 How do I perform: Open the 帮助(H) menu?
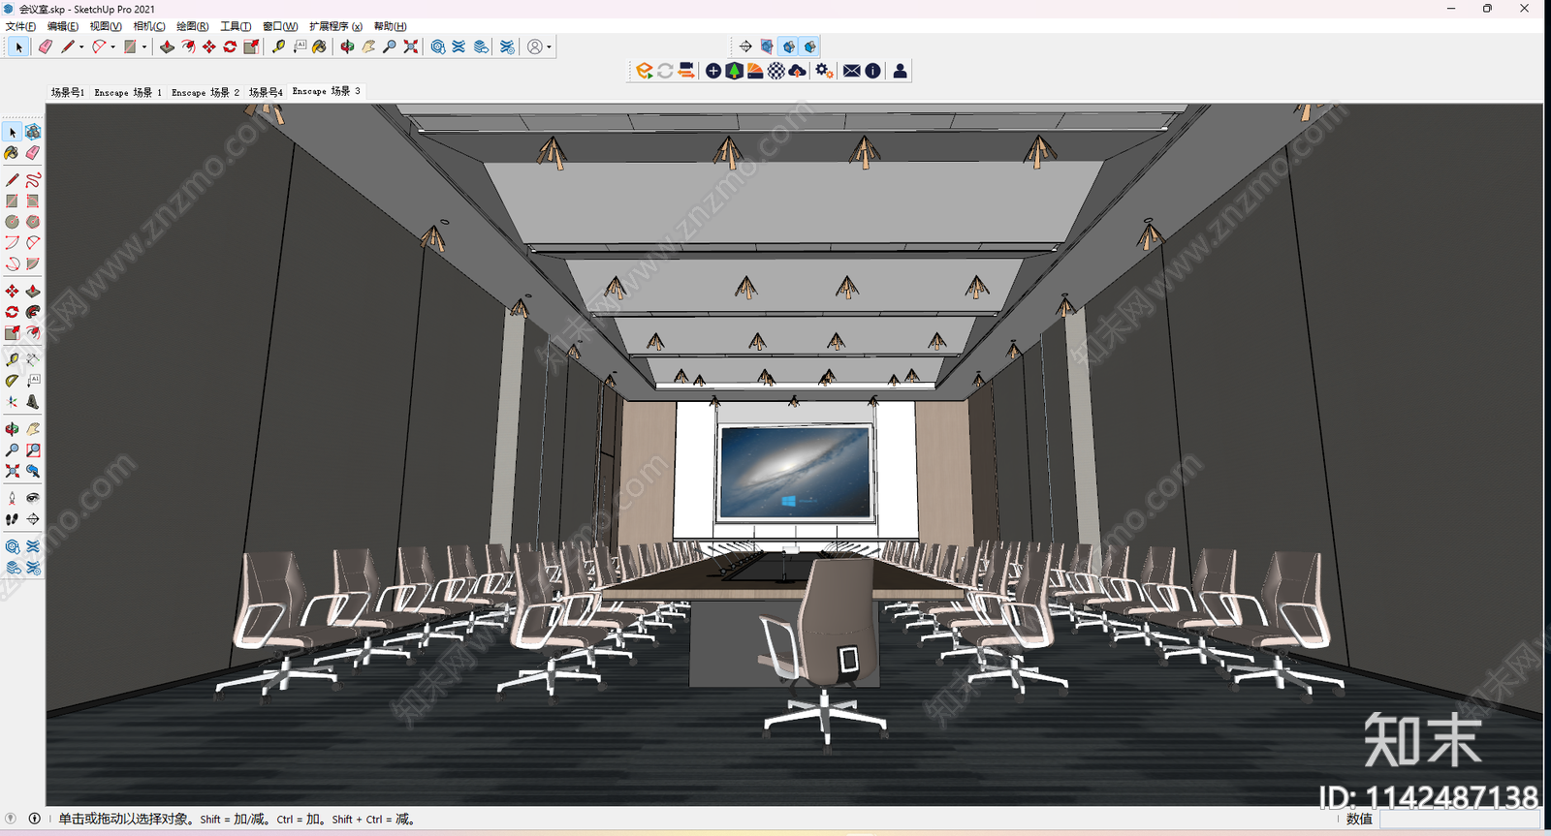click(x=391, y=26)
